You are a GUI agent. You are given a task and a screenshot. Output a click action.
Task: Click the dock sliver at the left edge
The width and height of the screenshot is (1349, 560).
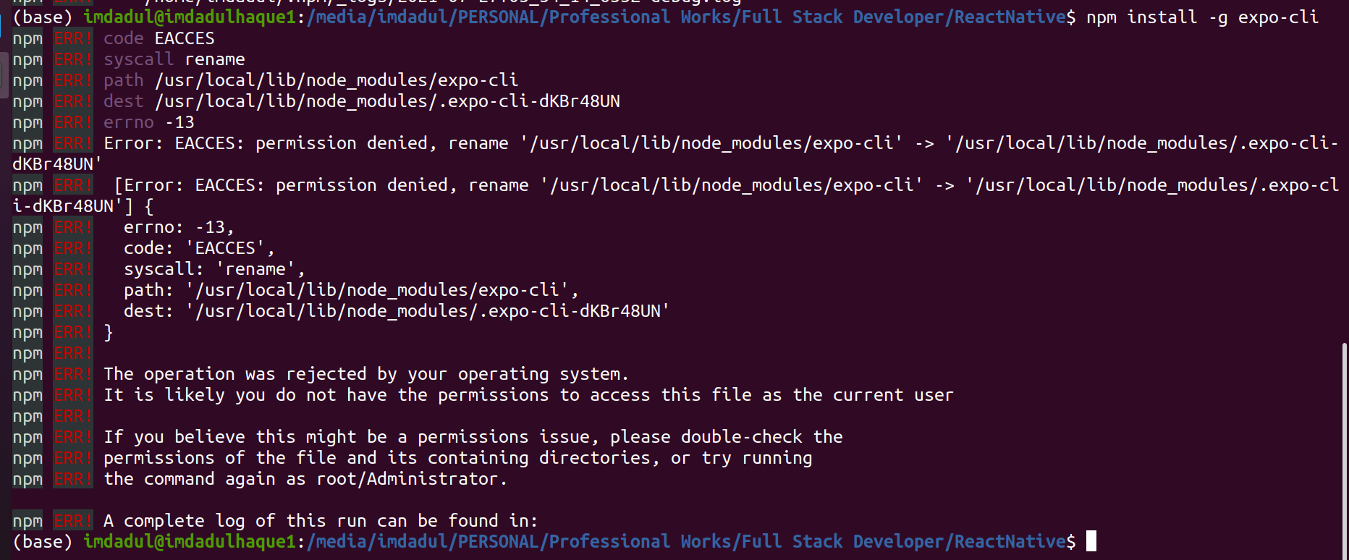click(x=4, y=72)
